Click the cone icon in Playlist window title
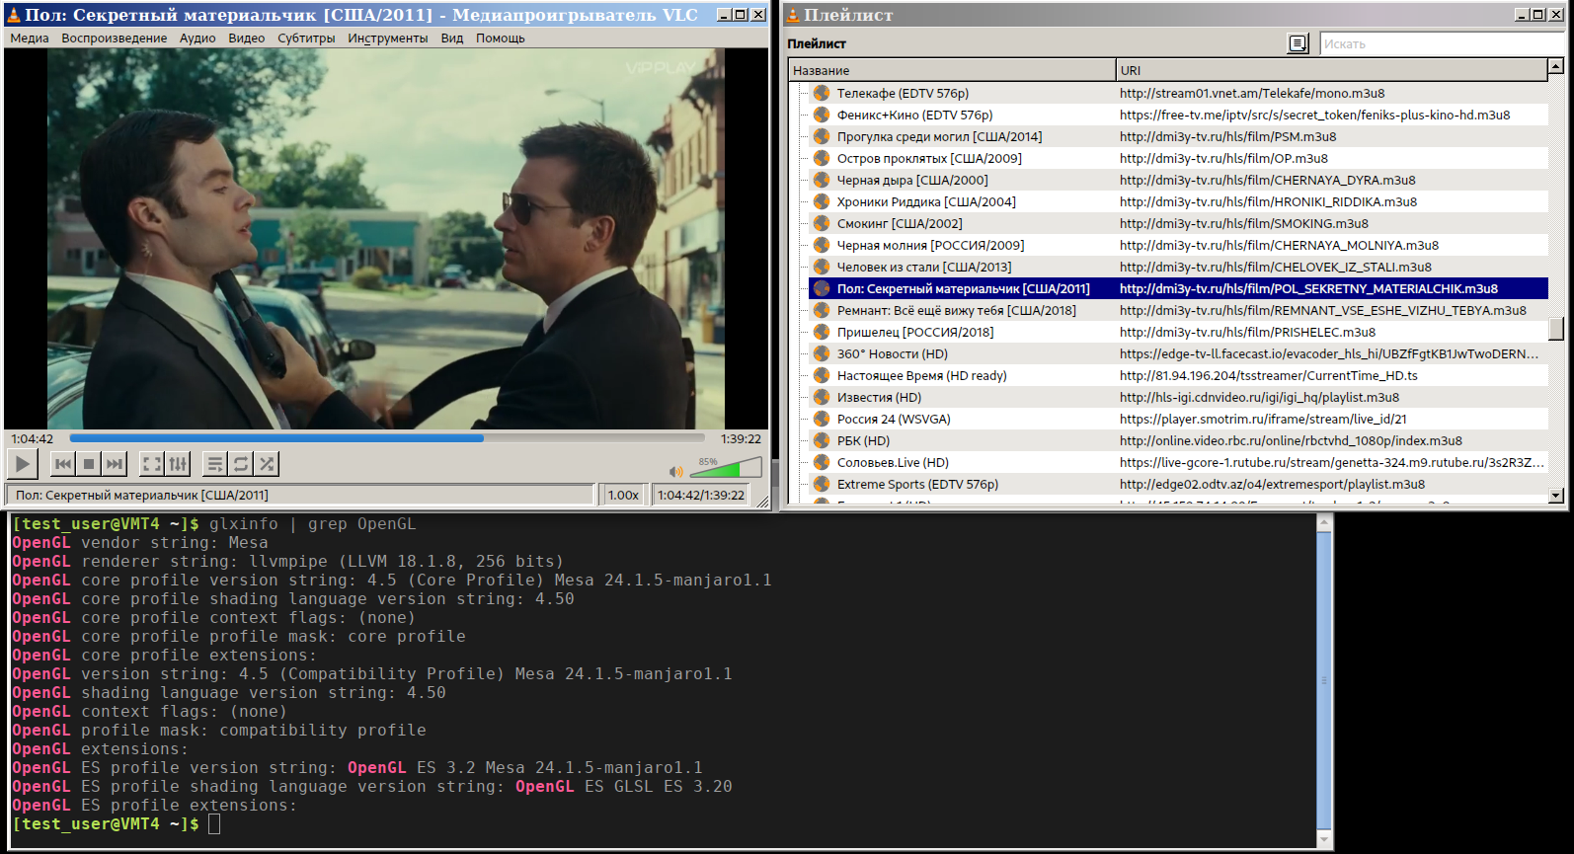The image size is (1574, 854). click(x=793, y=15)
